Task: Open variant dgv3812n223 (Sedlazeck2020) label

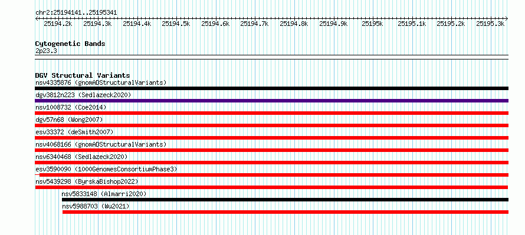Action: (83, 95)
